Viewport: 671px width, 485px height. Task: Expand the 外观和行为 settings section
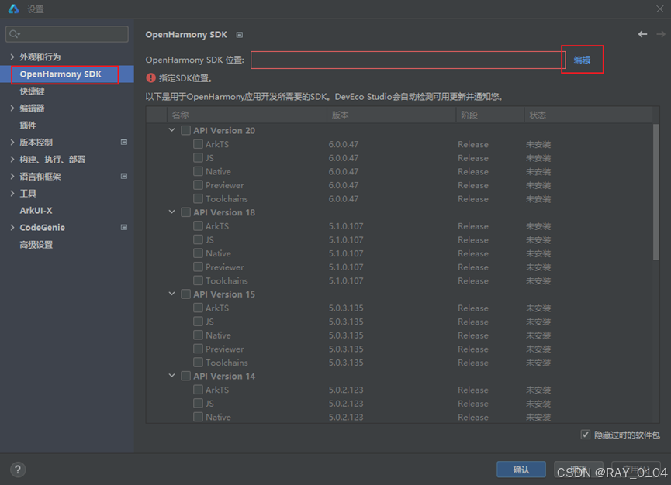tap(12, 57)
